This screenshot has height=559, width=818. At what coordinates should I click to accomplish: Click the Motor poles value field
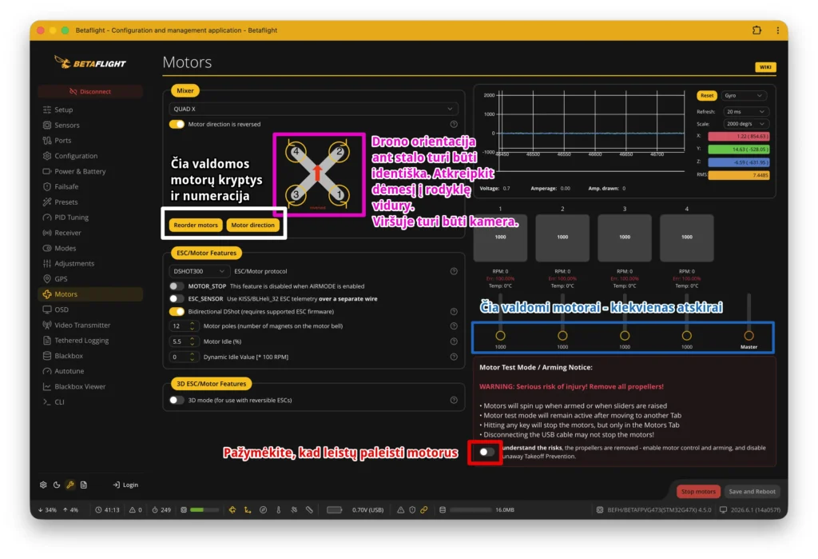(183, 326)
